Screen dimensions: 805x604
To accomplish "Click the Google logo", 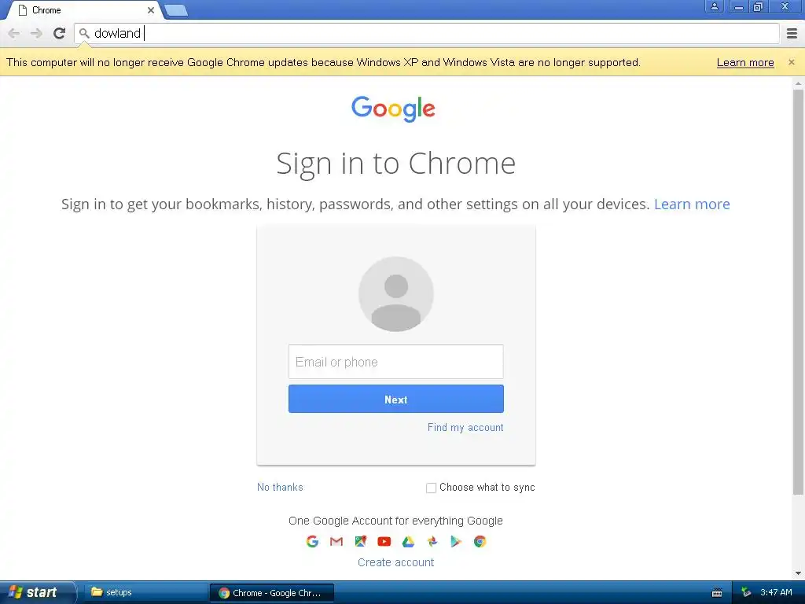I will pyautogui.click(x=393, y=109).
